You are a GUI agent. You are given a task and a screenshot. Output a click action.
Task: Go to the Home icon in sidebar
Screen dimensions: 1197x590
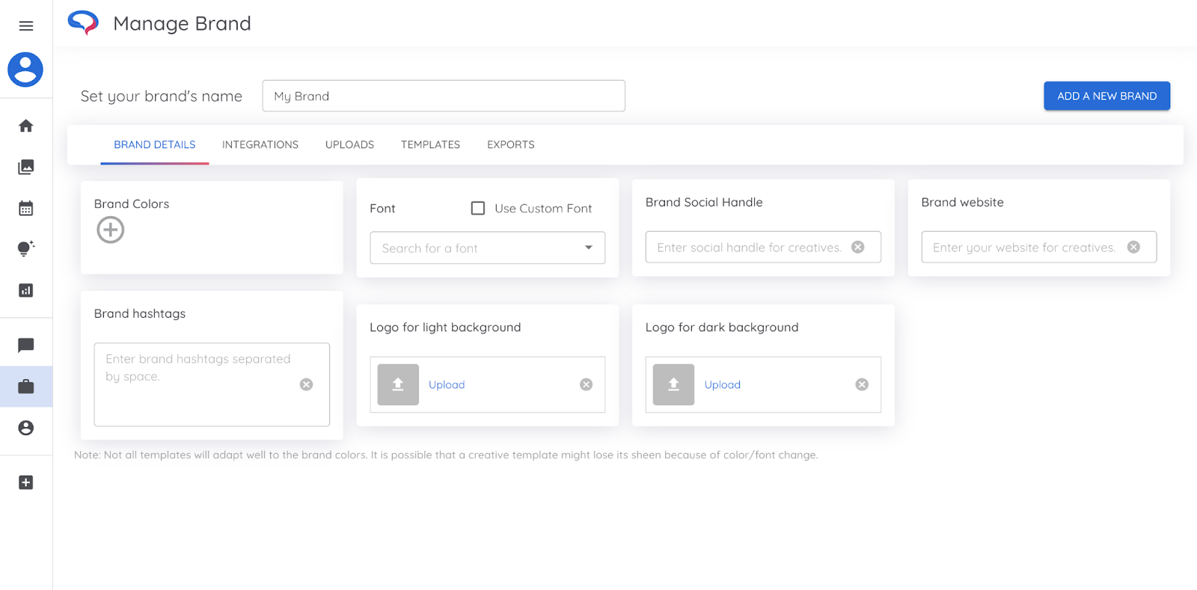point(26,126)
